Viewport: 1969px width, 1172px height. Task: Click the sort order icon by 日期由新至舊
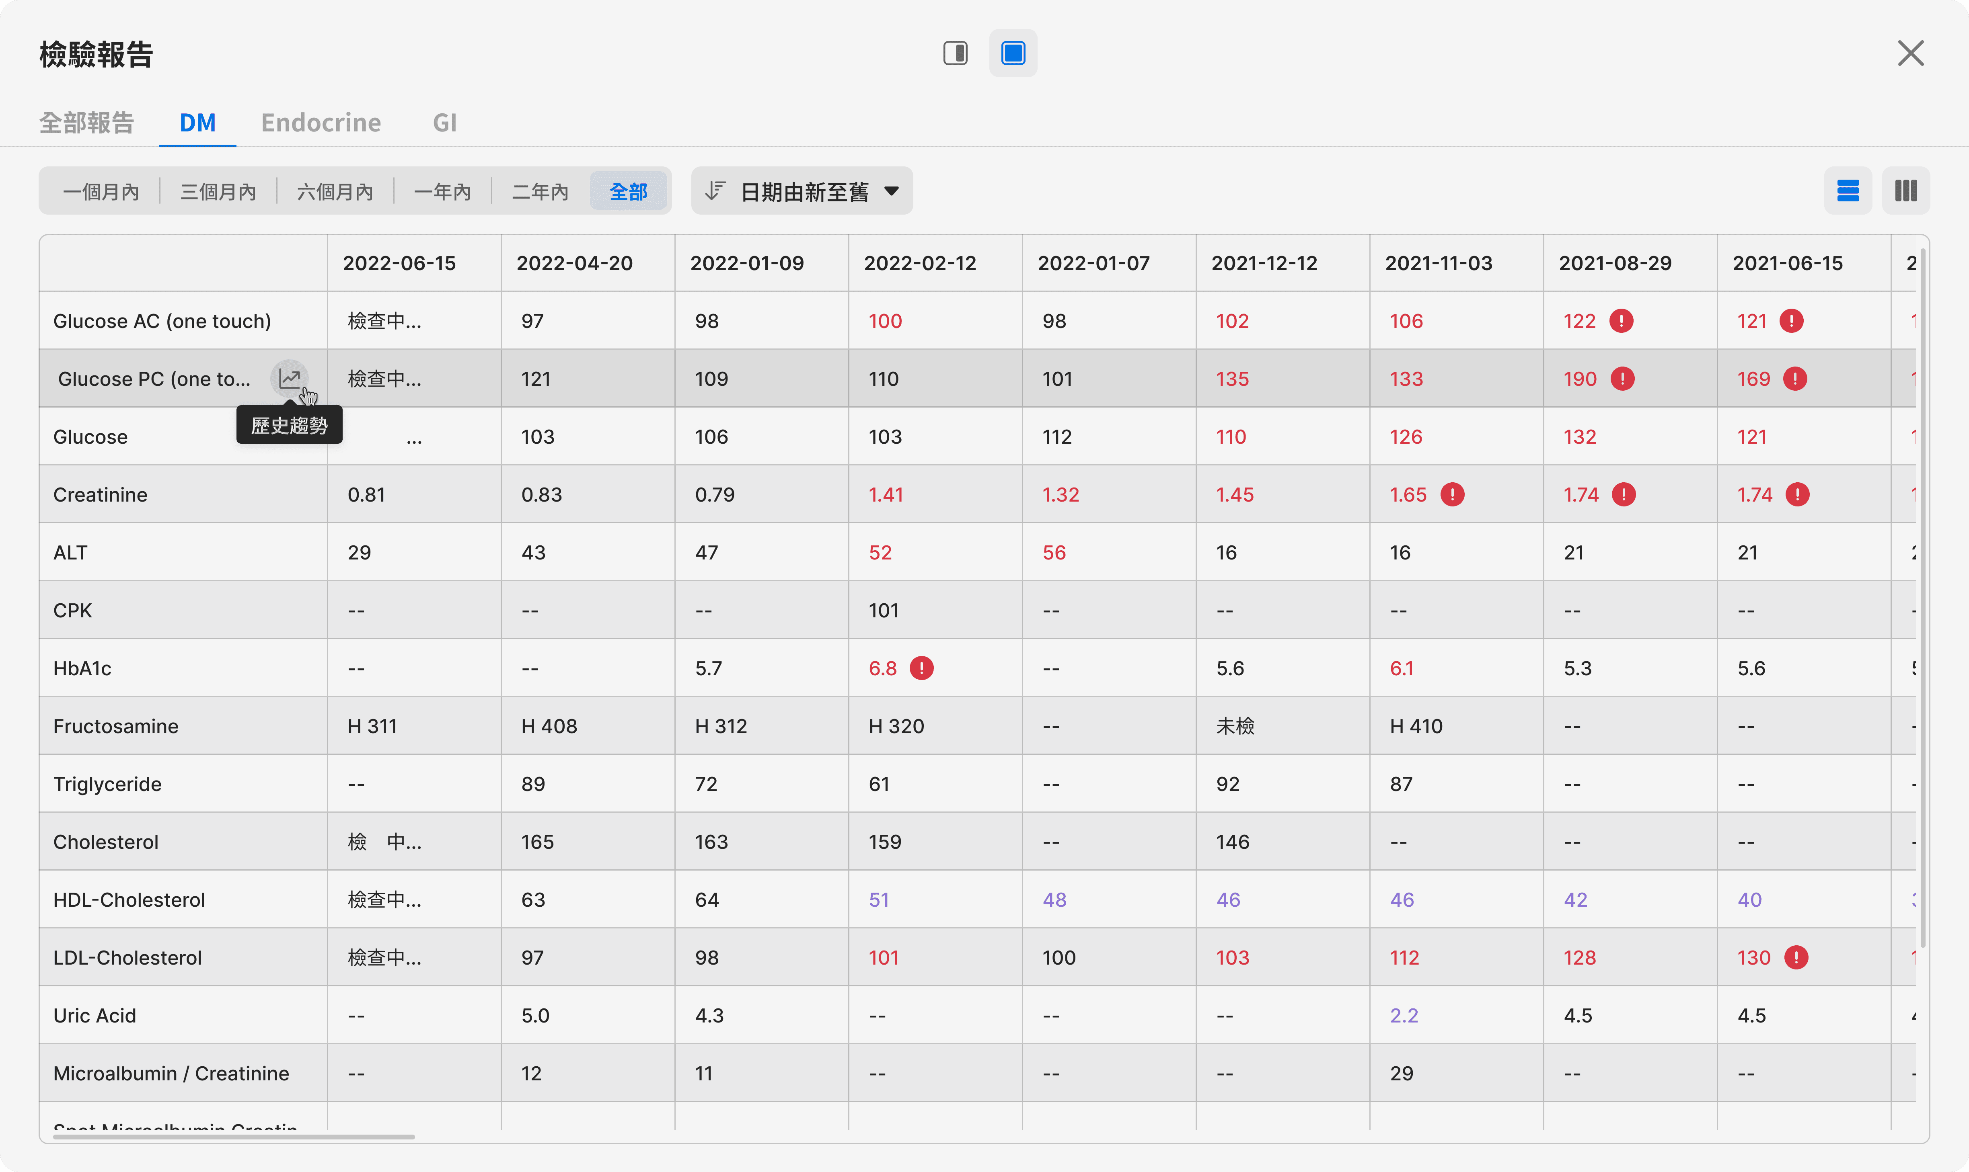(715, 191)
